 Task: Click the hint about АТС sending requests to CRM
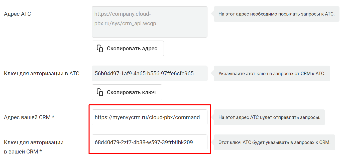point(269,117)
